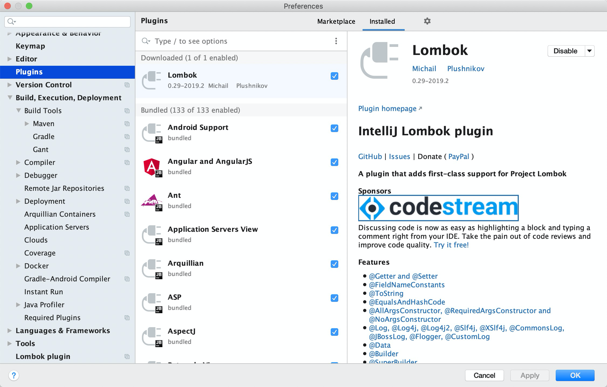Switch to the Marketplace tab
Screen dimensions: 607x387
[x=336, y=21]
